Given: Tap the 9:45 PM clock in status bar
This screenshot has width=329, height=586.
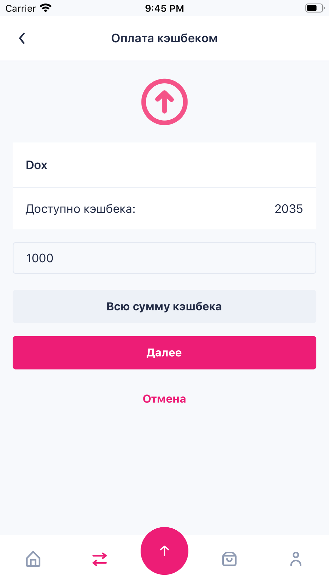Looking at the screenshot, I should coord(164,8).
